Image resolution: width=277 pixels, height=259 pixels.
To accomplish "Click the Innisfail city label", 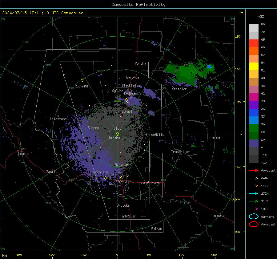I will [x=124, y=111].
